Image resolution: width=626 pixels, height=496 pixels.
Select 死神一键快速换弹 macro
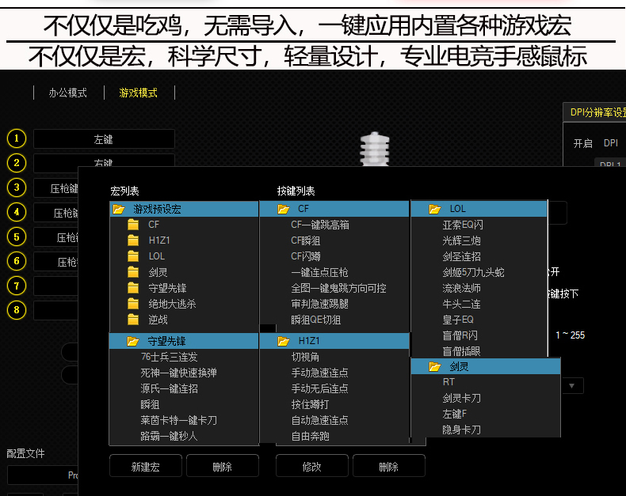click(179, 373)
